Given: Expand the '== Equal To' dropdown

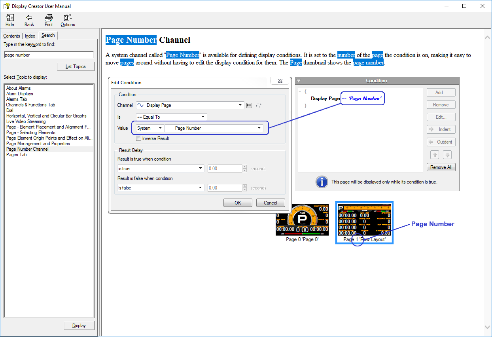Looking at the screenshot, I should [203, 117].
